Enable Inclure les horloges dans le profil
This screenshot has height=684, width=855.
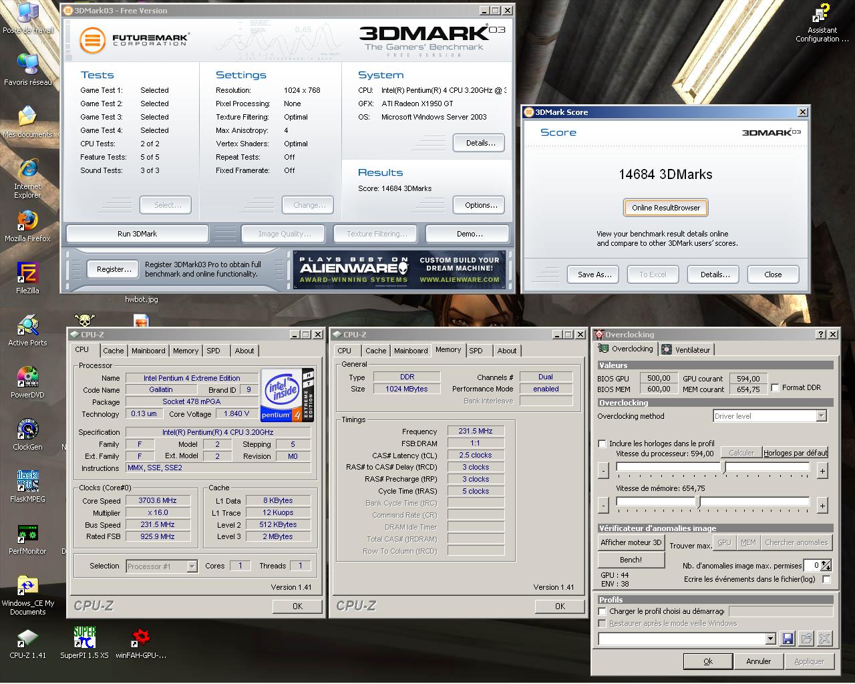tap(602, 443)
